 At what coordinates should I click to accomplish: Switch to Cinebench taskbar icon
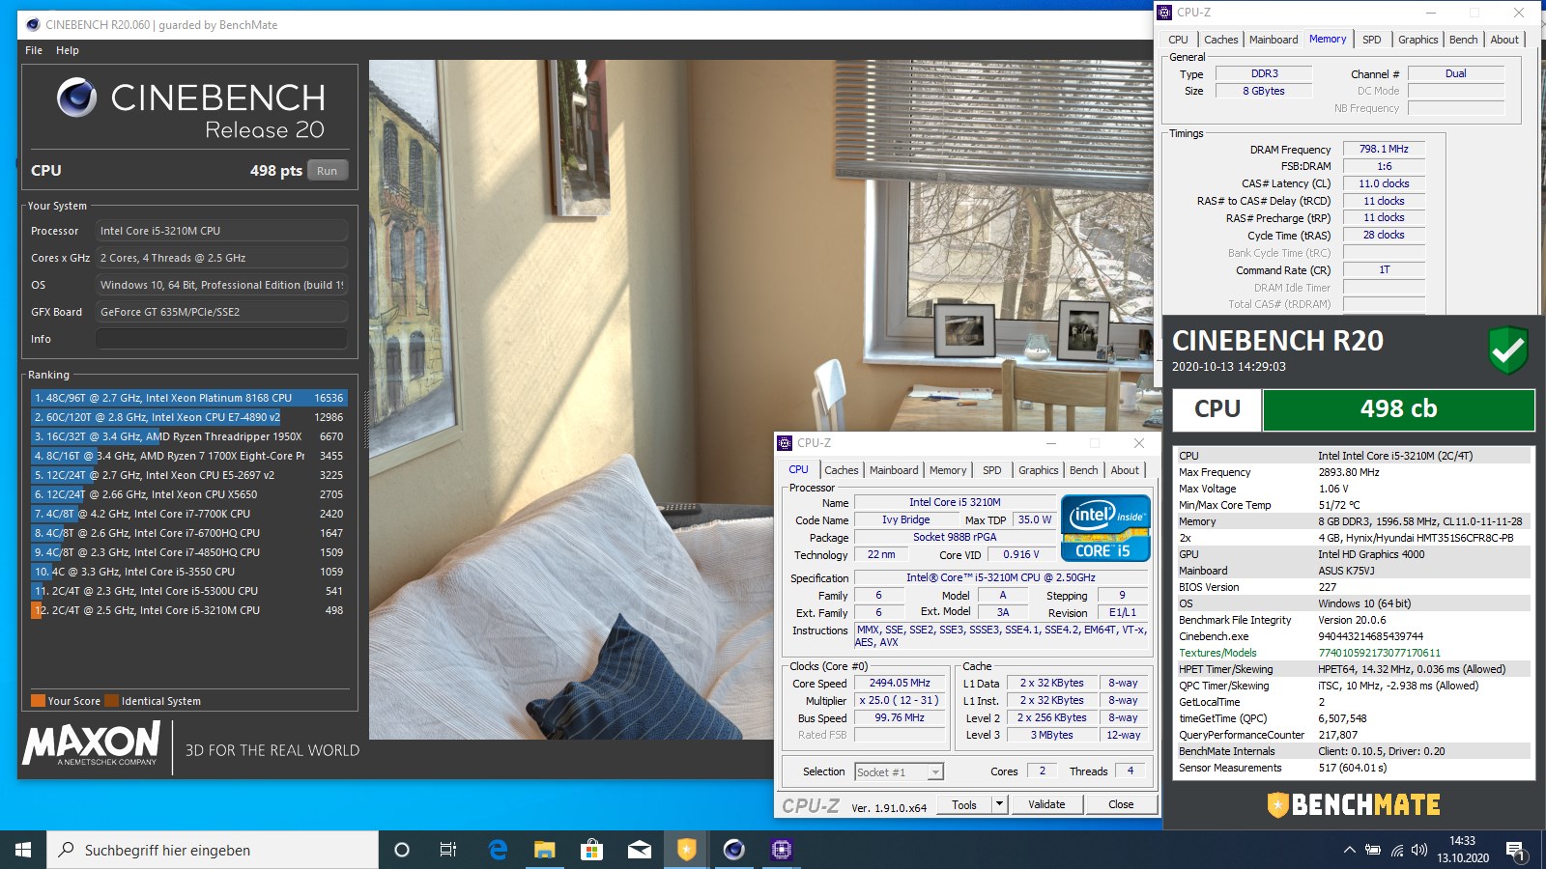click(x=733, y=850)
